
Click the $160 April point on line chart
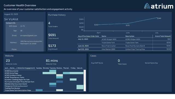[x=99, y=25]
